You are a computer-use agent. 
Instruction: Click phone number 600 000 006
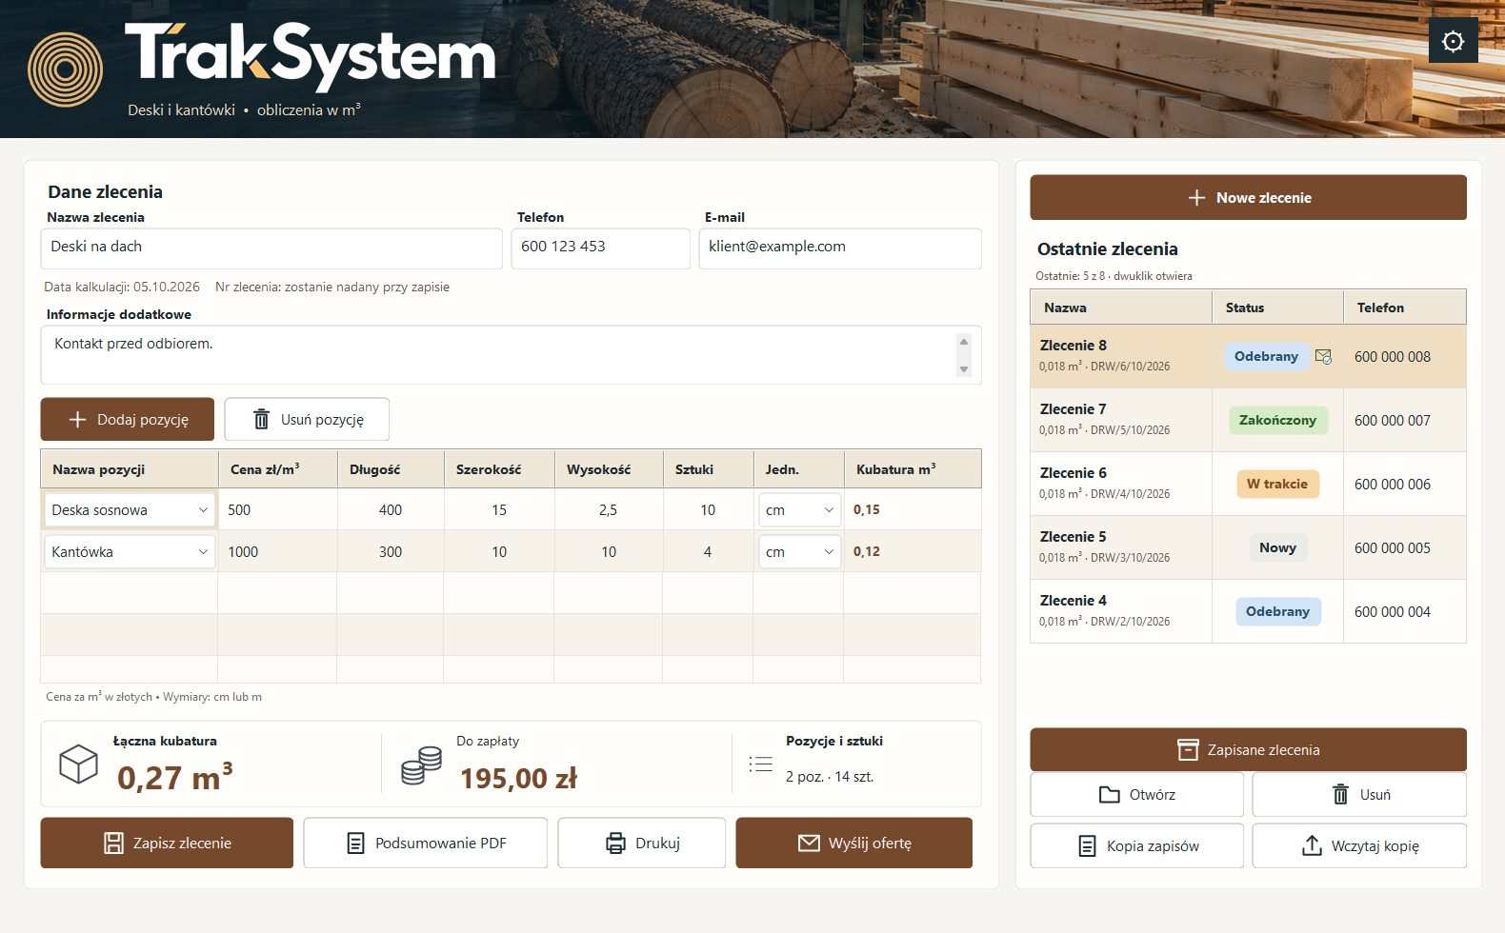pos(1393,484)
